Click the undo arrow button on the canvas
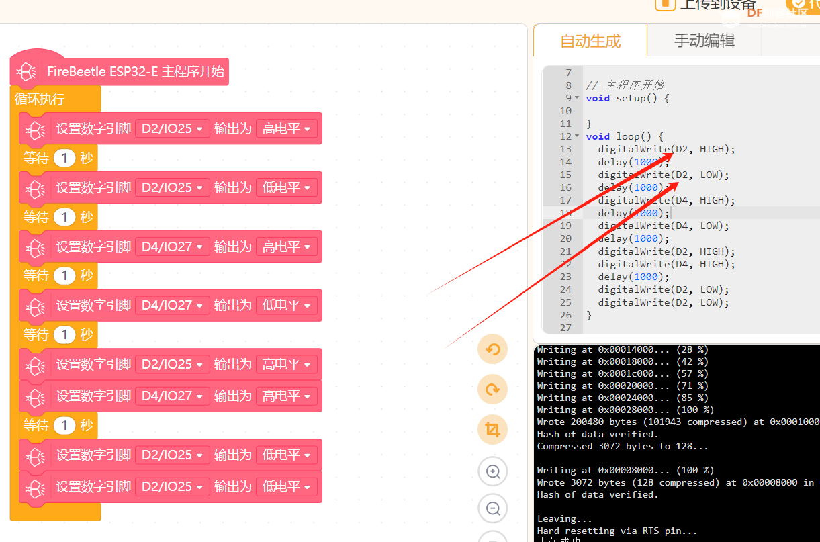820x542 pixels. (x=492, y=349)
